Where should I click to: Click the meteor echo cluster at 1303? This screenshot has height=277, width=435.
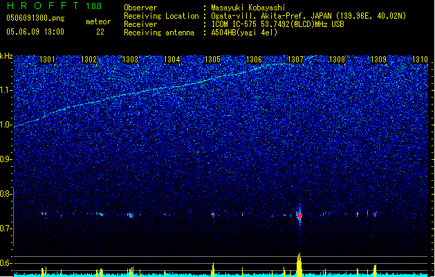point(131,215)
